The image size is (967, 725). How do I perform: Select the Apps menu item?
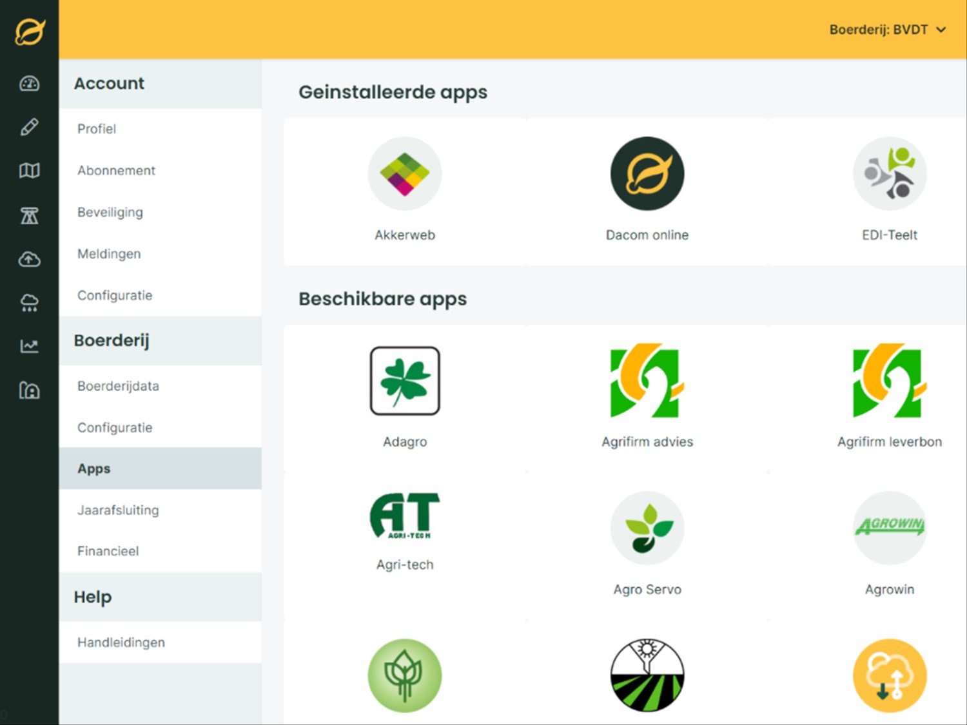pyautogui.click(x=161, y=469)
